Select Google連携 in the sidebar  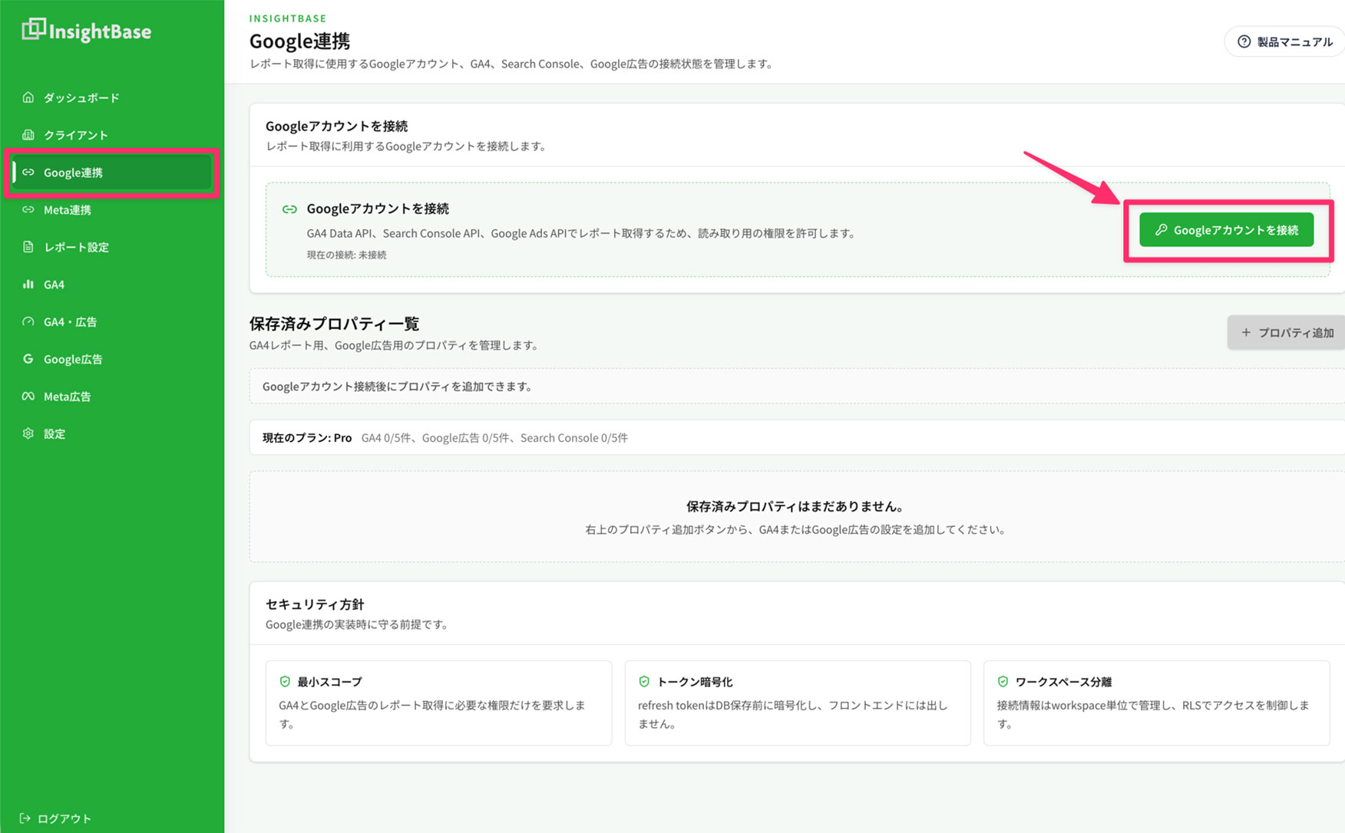[112, 173]
